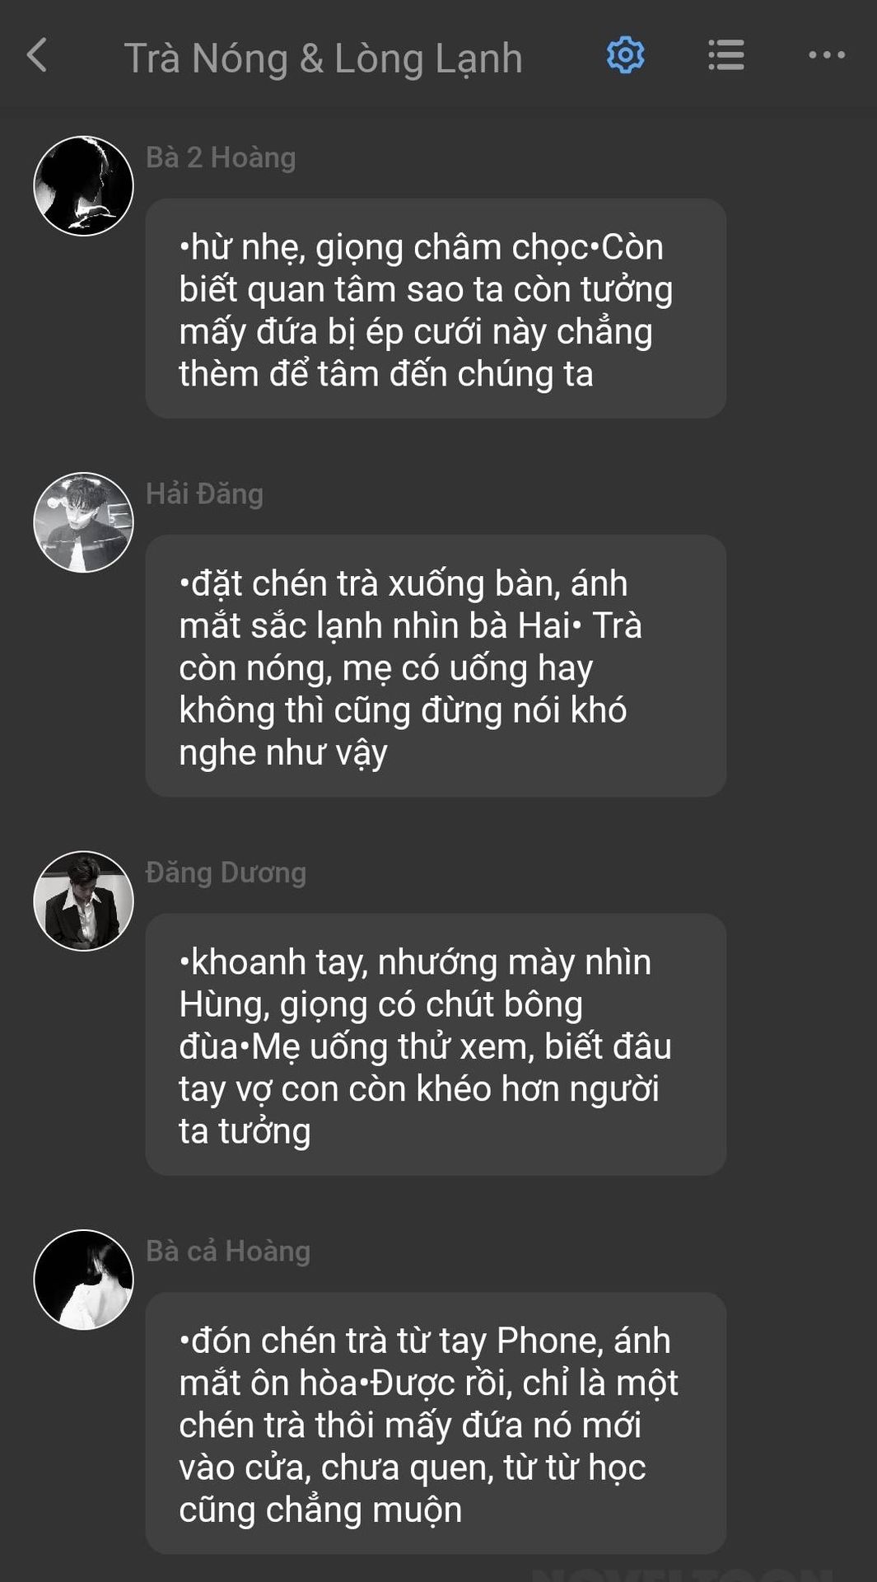Tap Bà 2 Hoàng's avatar
This screenshot has height=1582, width=877.
click(x=83, y=186)
